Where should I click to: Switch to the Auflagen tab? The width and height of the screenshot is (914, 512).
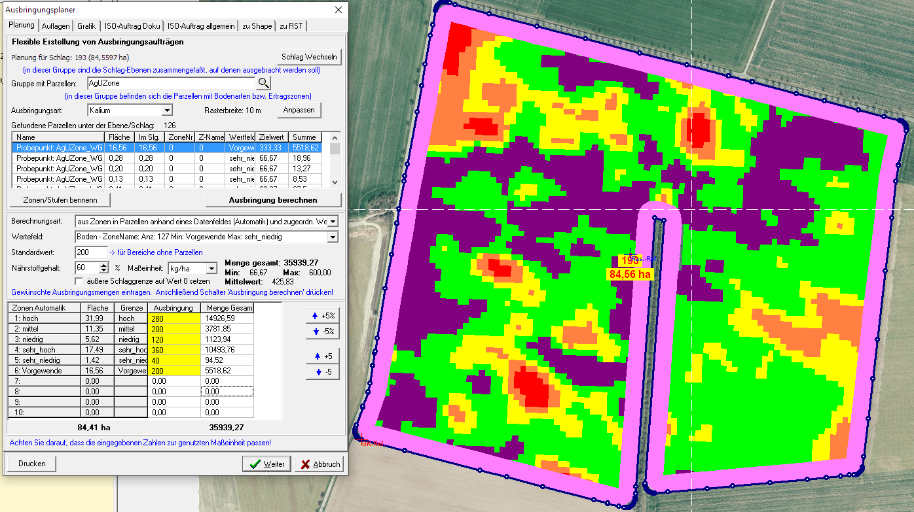[x=56, y=26]
